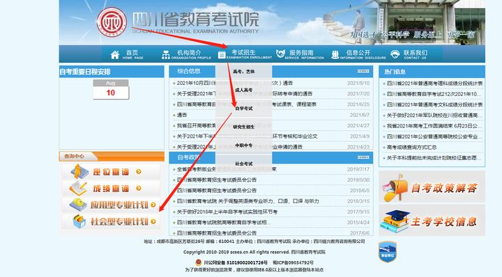Click the police emblem icon beside 川公网安备

pyautogui.click(x=199, y=262)
